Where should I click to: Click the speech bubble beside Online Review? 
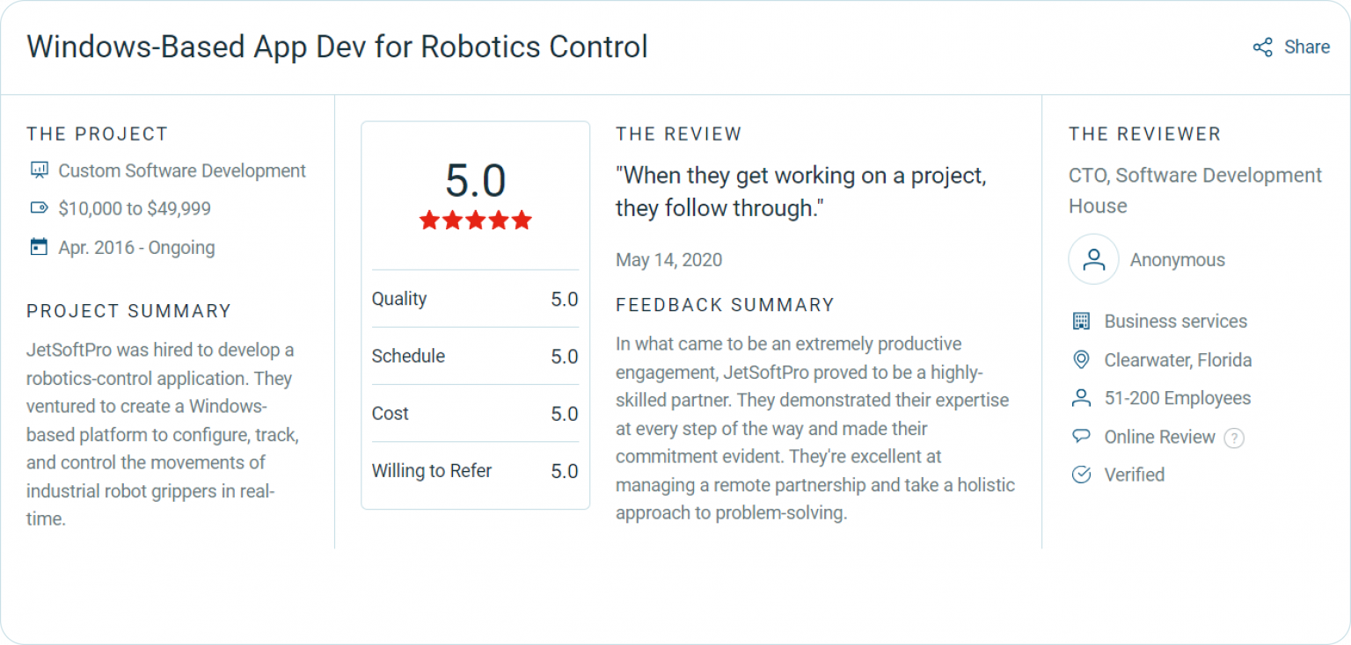[x=1083, y=437]
